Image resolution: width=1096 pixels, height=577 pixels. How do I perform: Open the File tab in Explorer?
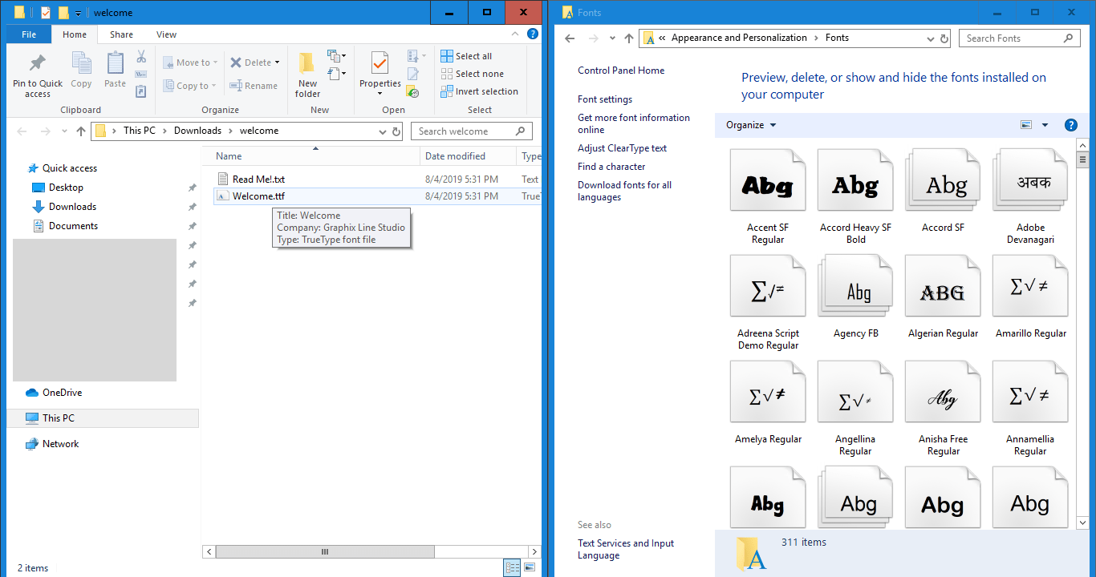tap(29, 34)
